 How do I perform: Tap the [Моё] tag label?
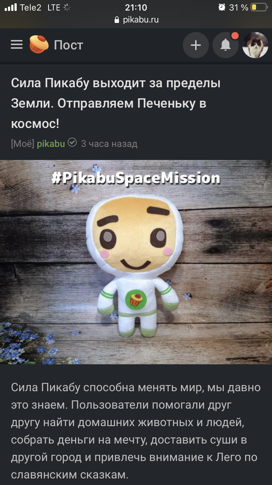click(x=23, y=143)
